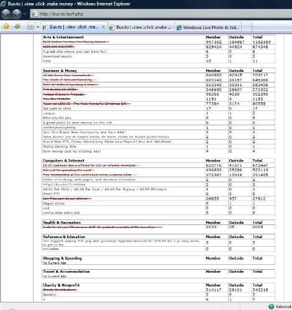
Task: Open the Favorites Center star icon
Action: (x=6, y=27)
